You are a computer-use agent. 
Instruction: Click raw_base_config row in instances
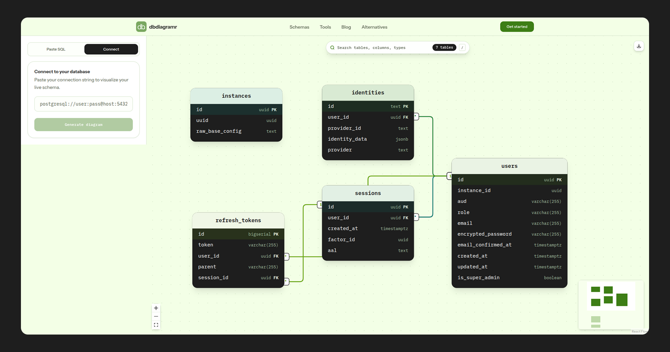236,131
